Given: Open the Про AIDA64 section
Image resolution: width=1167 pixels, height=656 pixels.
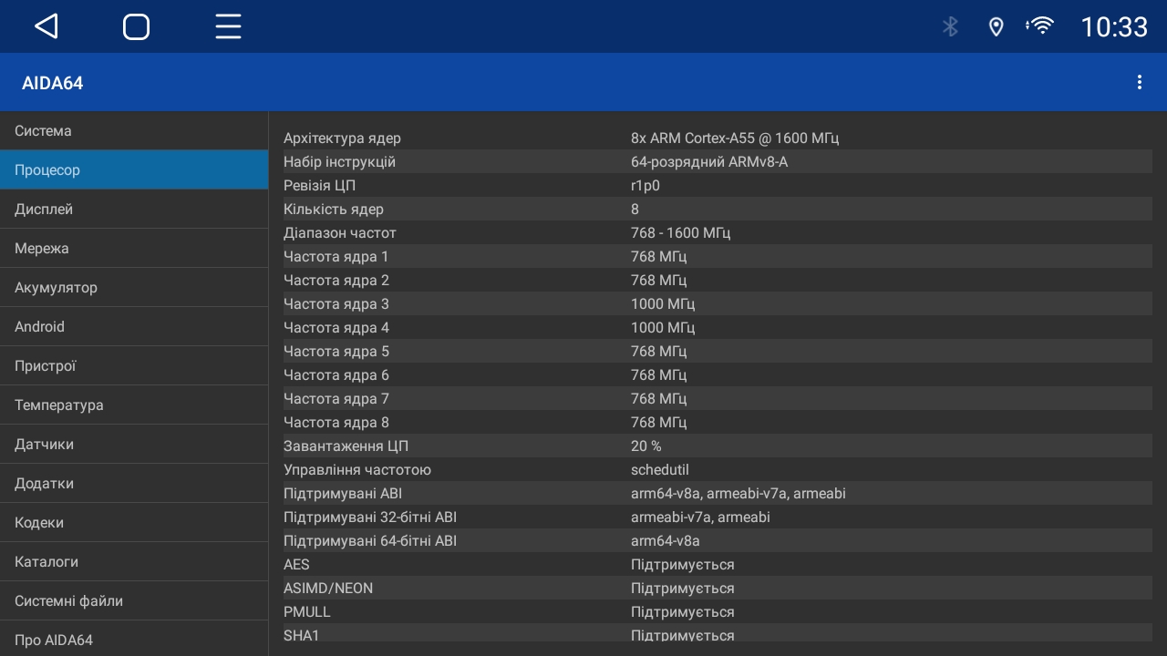Looking at the screenshot, I should [x=134, y=639].
